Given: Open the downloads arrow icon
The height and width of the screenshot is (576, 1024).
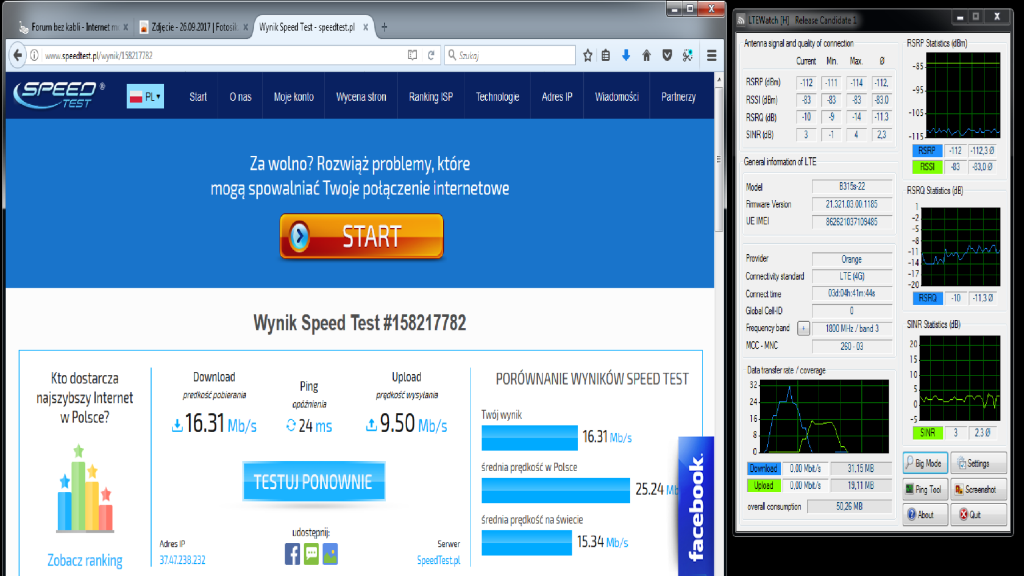Looking at the screenshot, I should (626, 55).
